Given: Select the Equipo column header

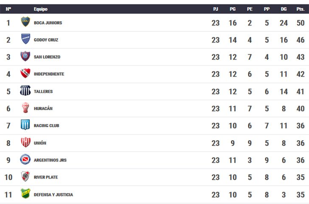Looking at the screenshot, I should coord(41,9).
